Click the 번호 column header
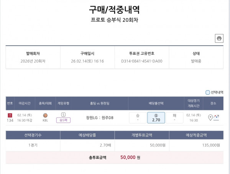 10,103
